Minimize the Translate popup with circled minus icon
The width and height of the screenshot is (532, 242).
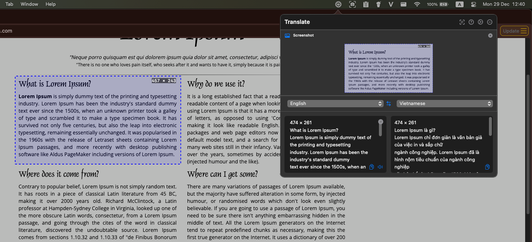490,22
